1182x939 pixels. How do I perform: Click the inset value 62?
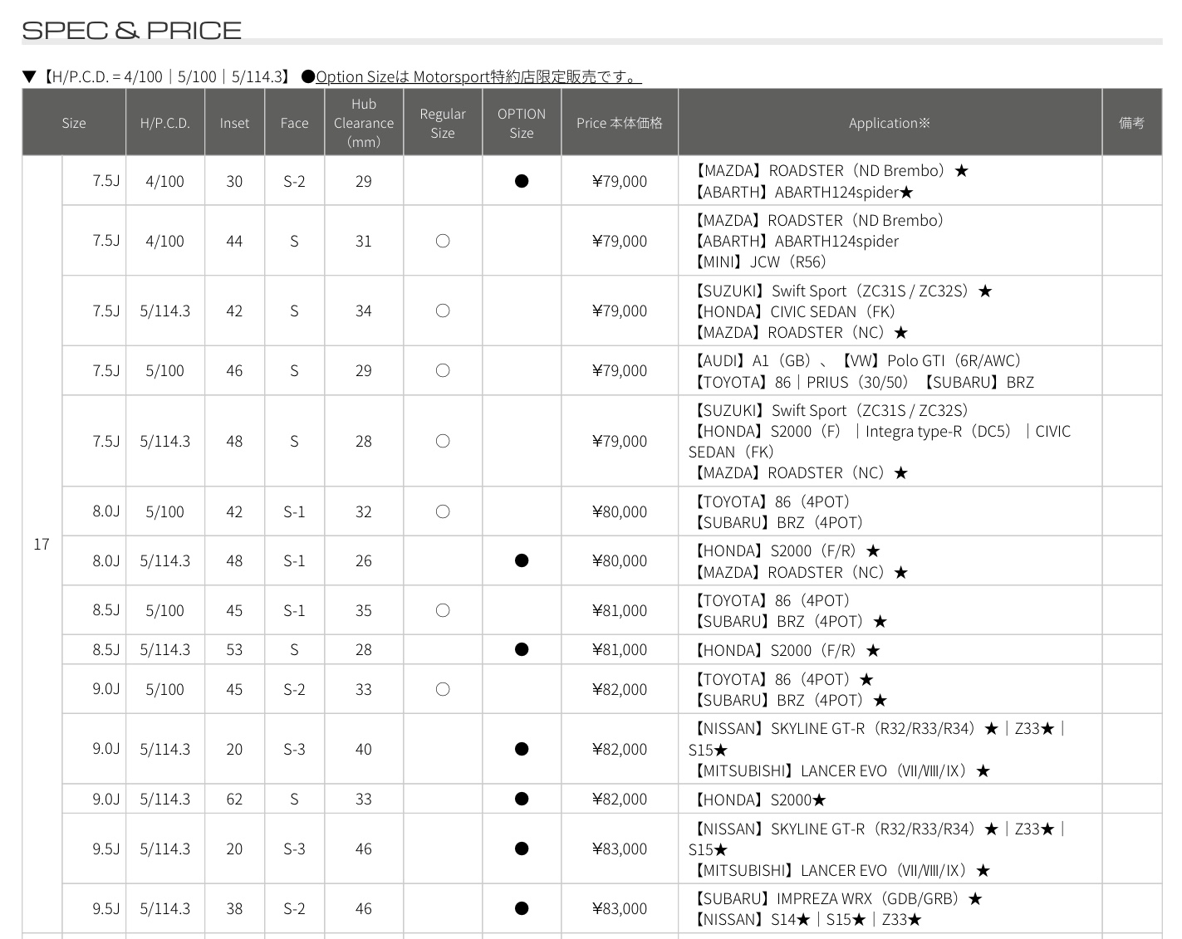pyautogui.click(x=234, y=799)
